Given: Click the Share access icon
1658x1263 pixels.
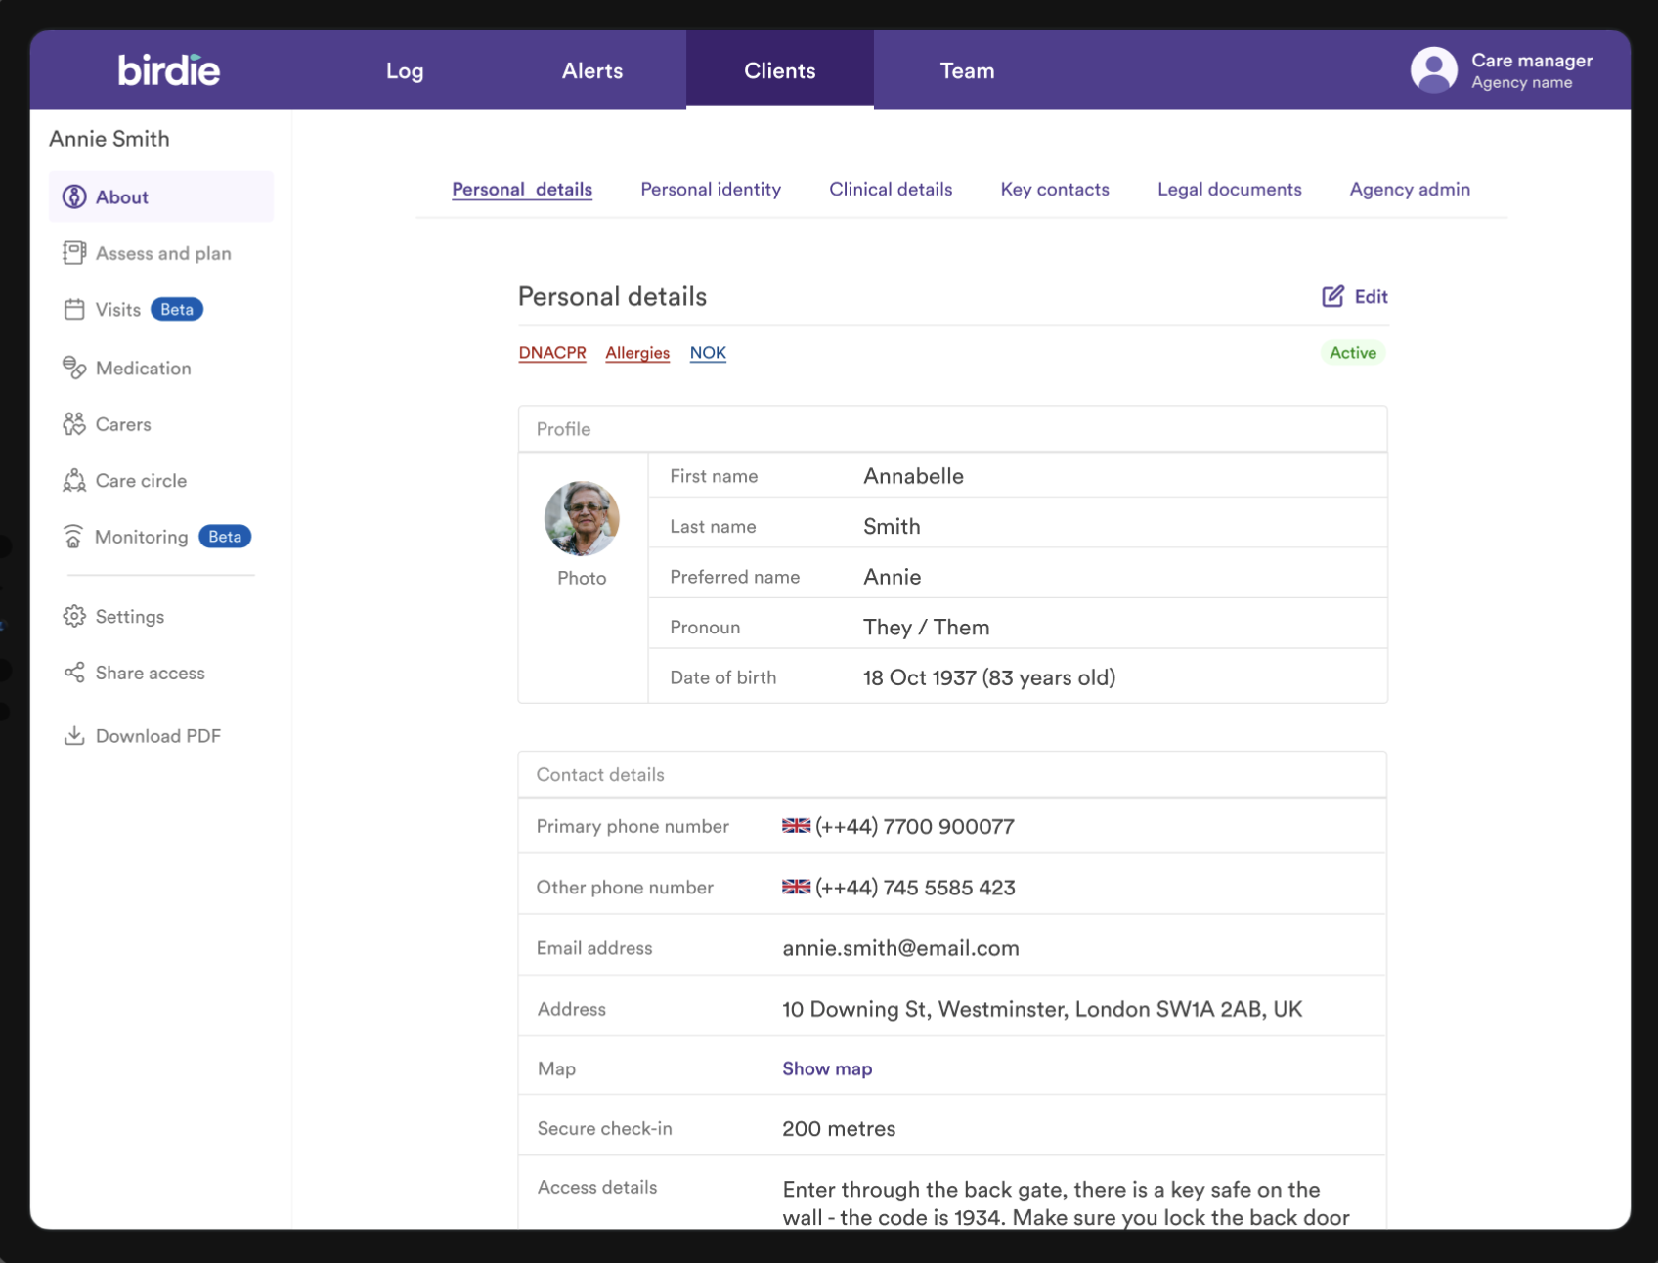Looking at the screenshot, I should [x=74, y=673].
